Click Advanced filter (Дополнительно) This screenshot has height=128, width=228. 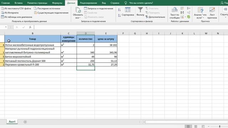[x=155, y=17]
